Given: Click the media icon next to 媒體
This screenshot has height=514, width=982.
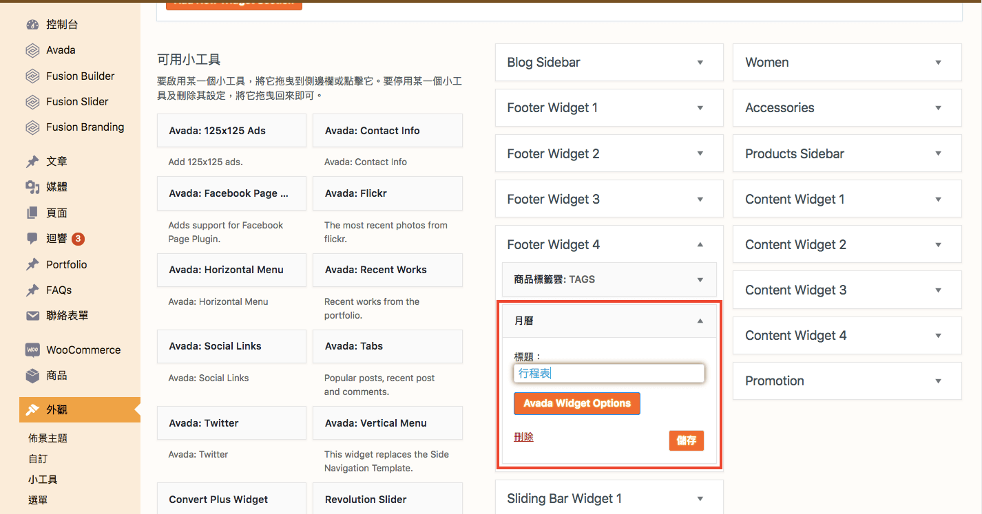Looking at the screenshot, I should 32,187.
